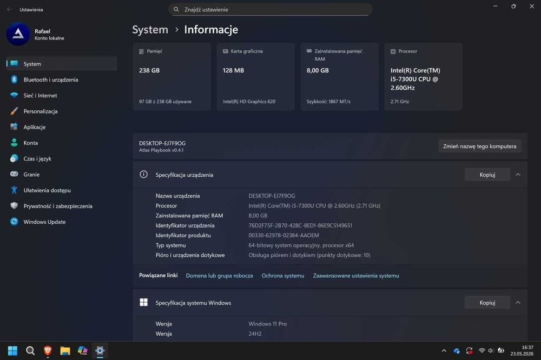The height and width of the screenshot is (360, 541).
Task: Click the info icon beside Specyfikacja urządzenia
Action: tap(143, 175)
